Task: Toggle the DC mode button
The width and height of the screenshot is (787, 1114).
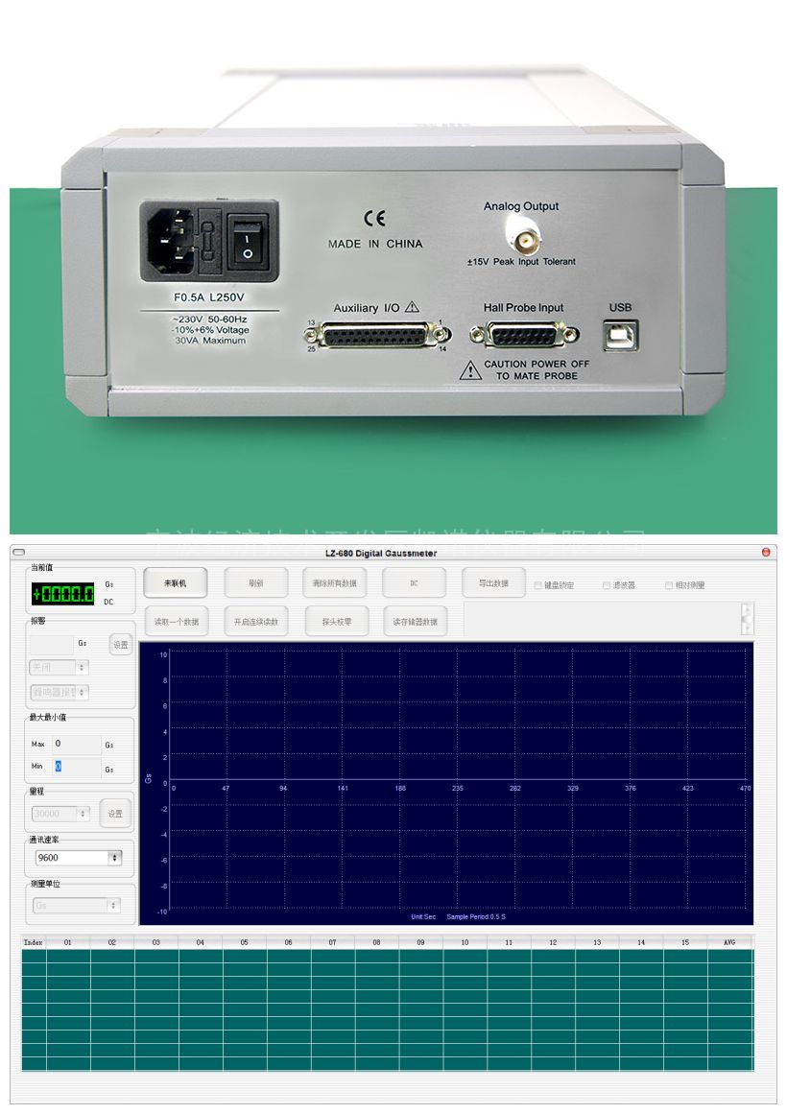Action: tap(414, 583)
